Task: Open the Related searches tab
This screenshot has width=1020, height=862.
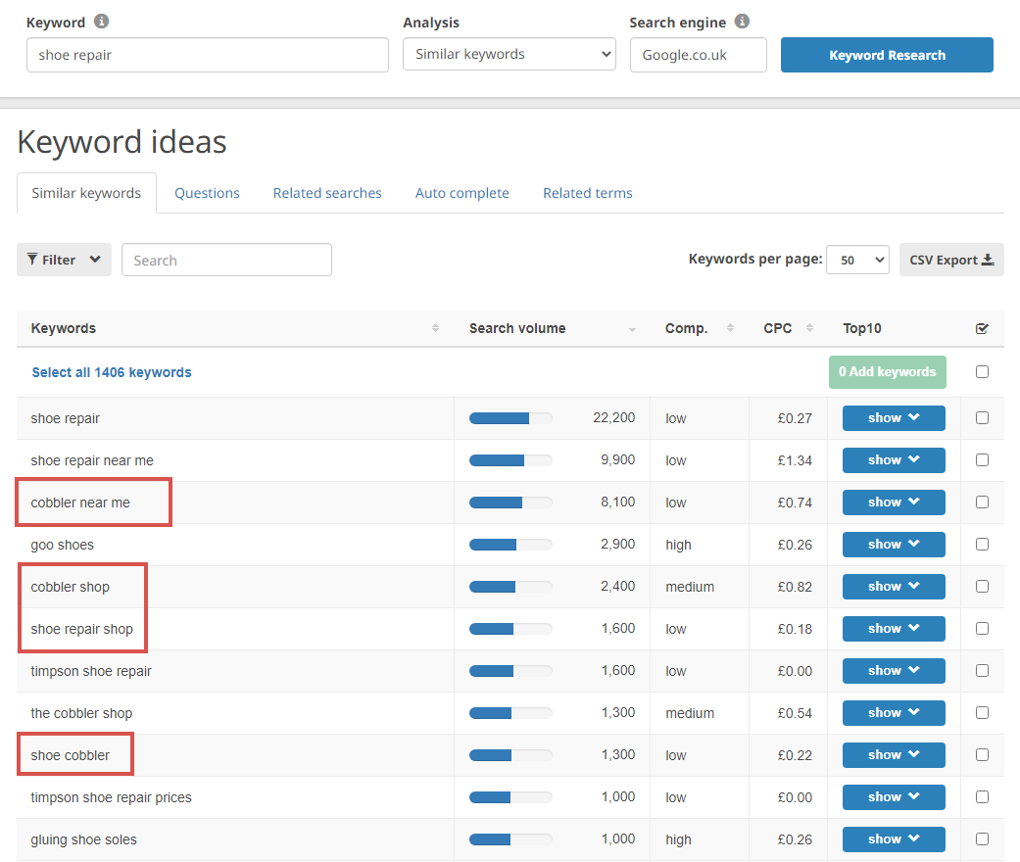Action: [327, 193]
